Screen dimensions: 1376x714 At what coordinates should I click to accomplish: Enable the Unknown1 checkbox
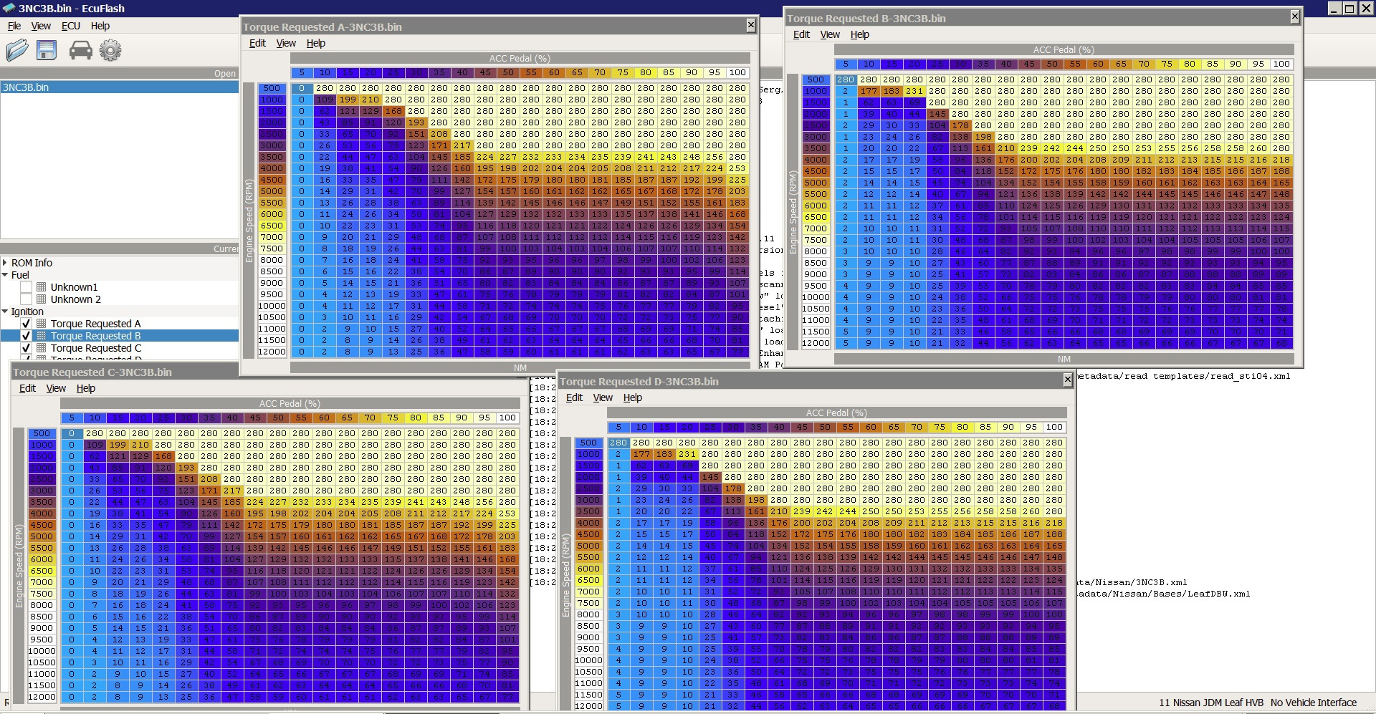[27, 287]
